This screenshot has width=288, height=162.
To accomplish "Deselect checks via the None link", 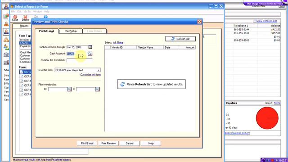I will (120, 42).
